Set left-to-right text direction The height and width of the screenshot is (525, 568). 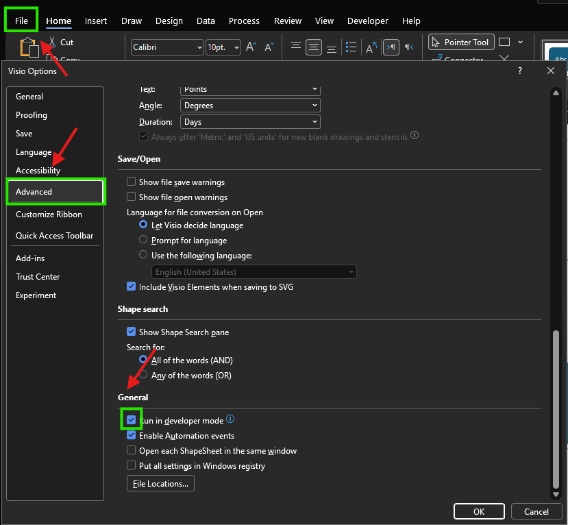pyautogui.click(x=391, y=47)
